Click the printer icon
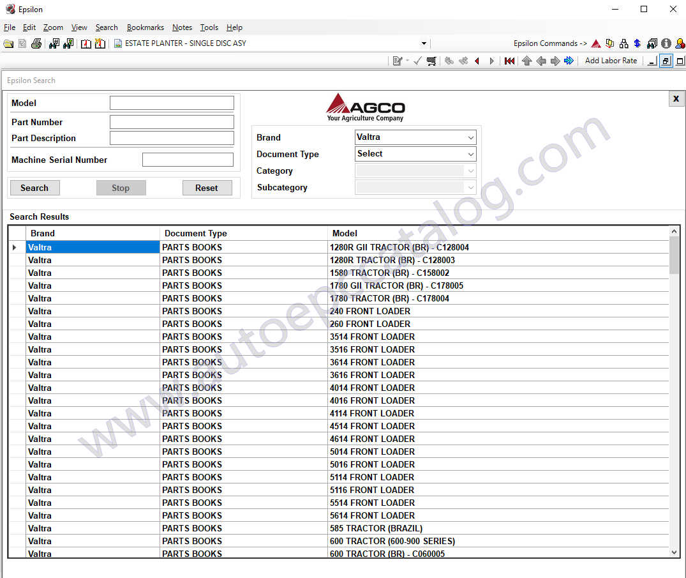 pyautogui.click(x=36, y=43)
